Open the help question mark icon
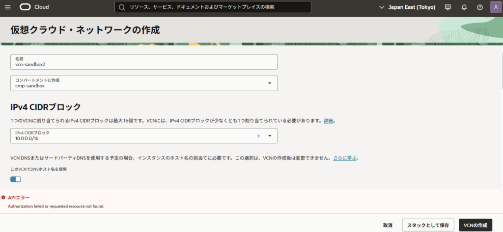The height and width of the screenshot is (232, 503). pos(480,7)
